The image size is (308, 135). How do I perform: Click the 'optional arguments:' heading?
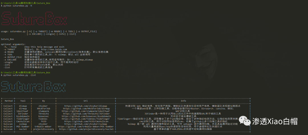13,44
